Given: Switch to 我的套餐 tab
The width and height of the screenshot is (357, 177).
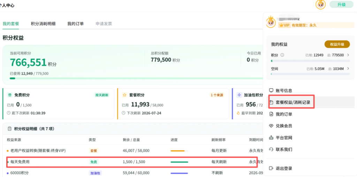Looking at the screenshot, I should (x=11, y=24).
